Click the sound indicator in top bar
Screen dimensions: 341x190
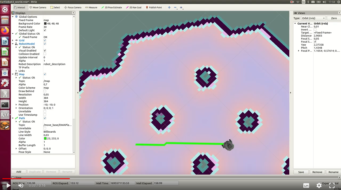tap(324, 2)
